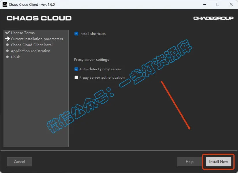Select the Finish step
This screenshot has height=173, width=238.
pos(16,57)
